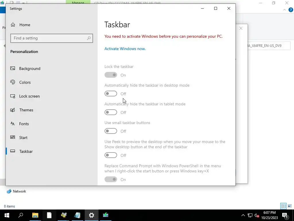
Task: Click the Activate Windows now link
Action: pos(125,49)
